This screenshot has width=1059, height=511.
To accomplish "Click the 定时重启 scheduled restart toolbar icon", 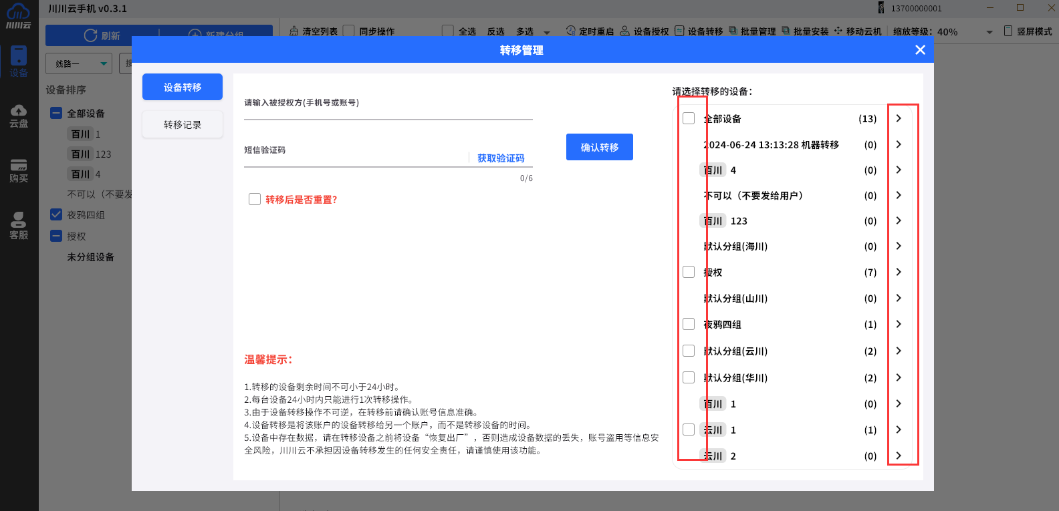I will 571,31.
